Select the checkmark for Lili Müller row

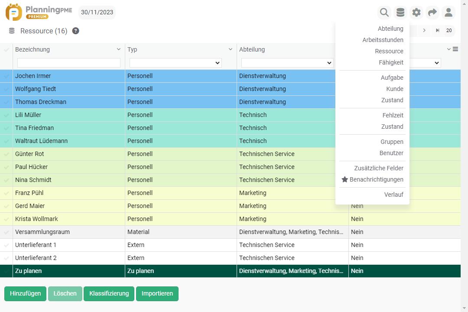[x=6, y=115]
